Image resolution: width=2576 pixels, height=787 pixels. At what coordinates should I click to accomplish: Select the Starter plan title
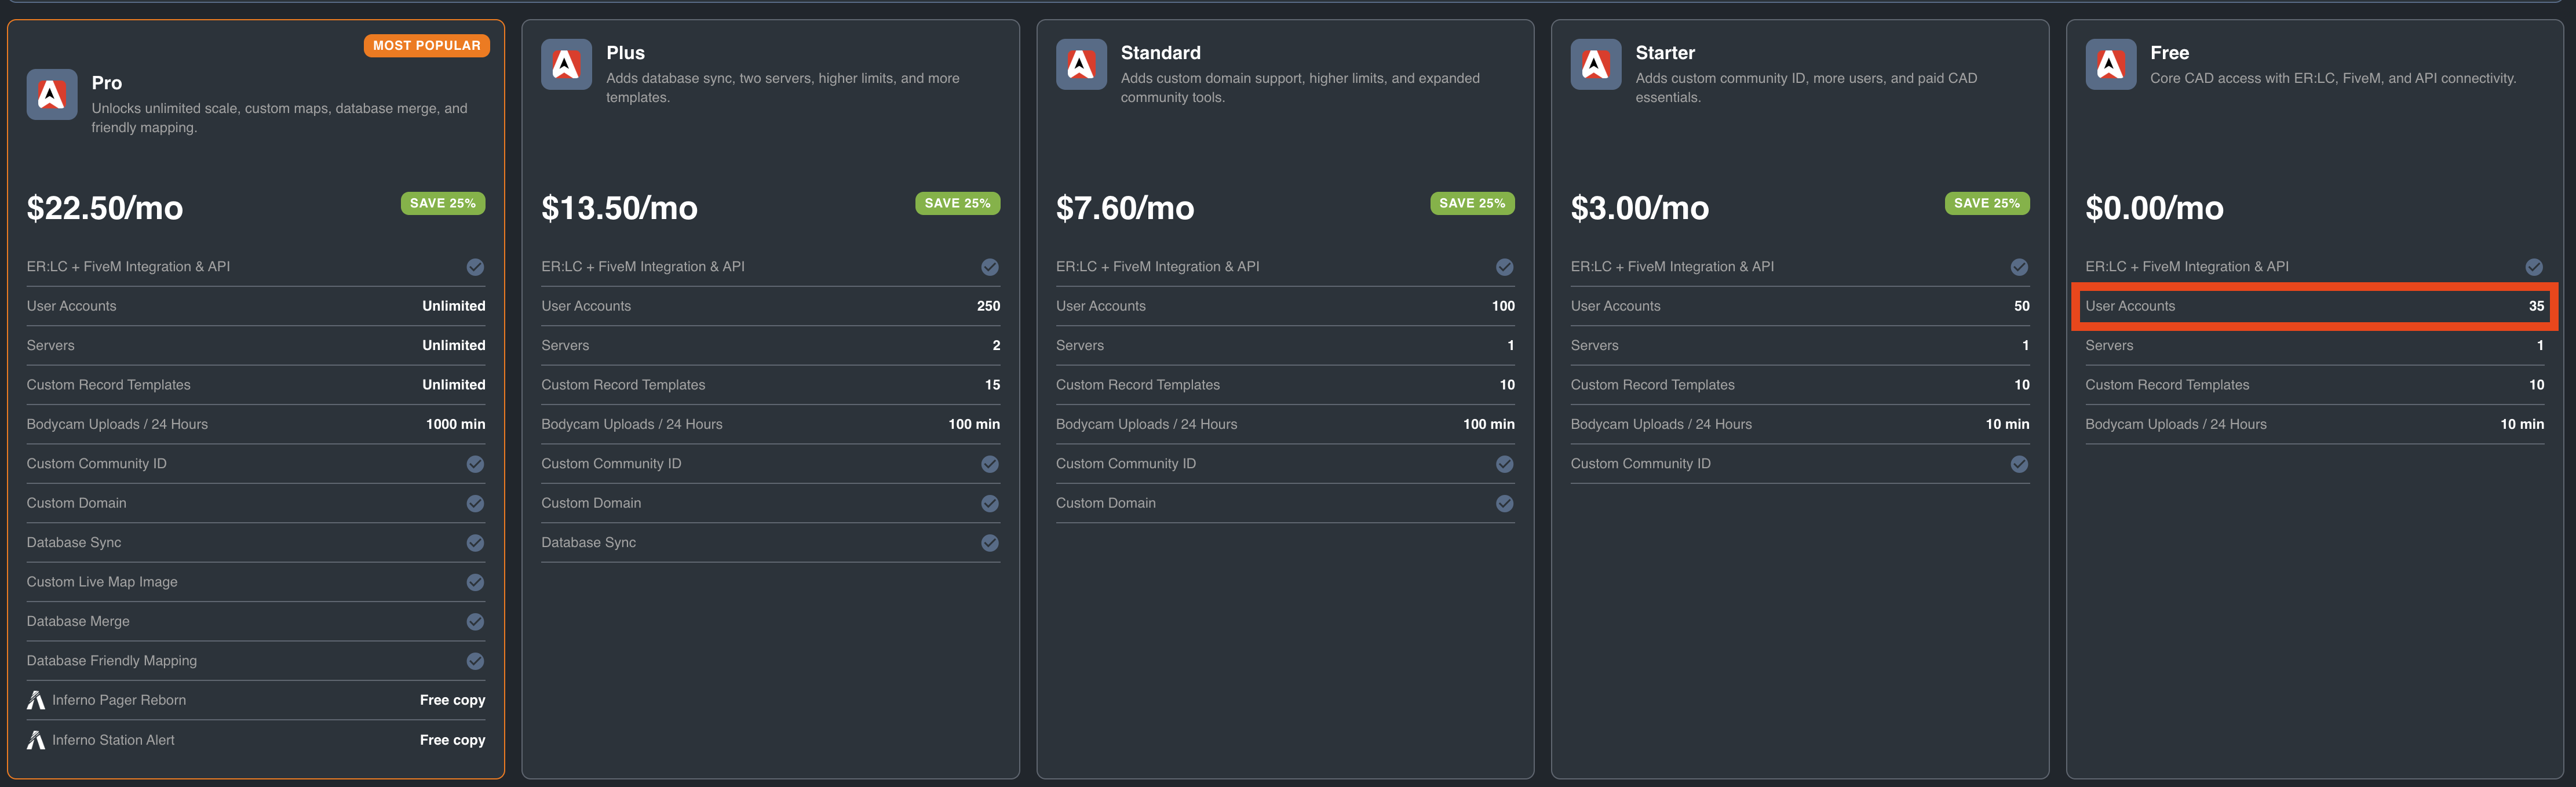(x=1665, y=53)
